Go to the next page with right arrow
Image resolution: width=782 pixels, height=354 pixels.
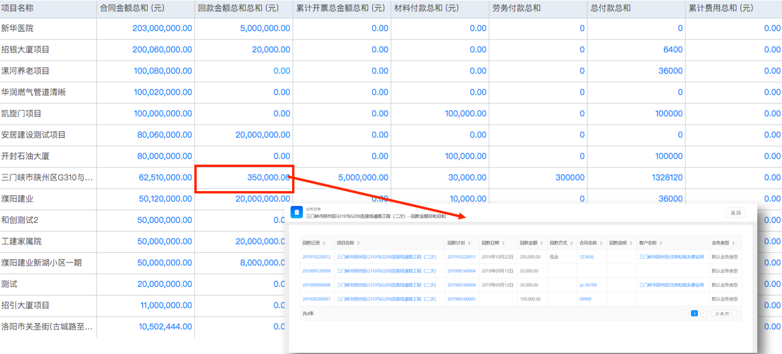703,313
